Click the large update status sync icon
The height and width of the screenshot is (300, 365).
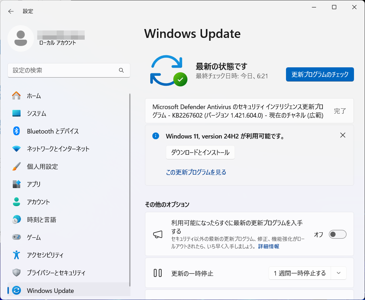pyautogui.click(x=169, y=71)
